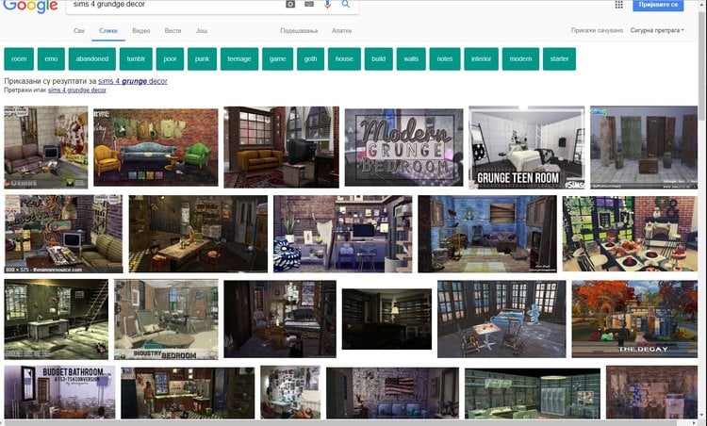The height and width of the screenshot is (426, 707).
Task: Filter by the 'punk' chip
Action: tap(202, 59)
